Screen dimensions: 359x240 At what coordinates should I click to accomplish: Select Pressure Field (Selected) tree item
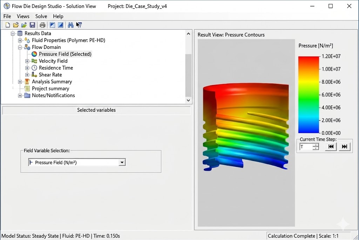[65, 54]
